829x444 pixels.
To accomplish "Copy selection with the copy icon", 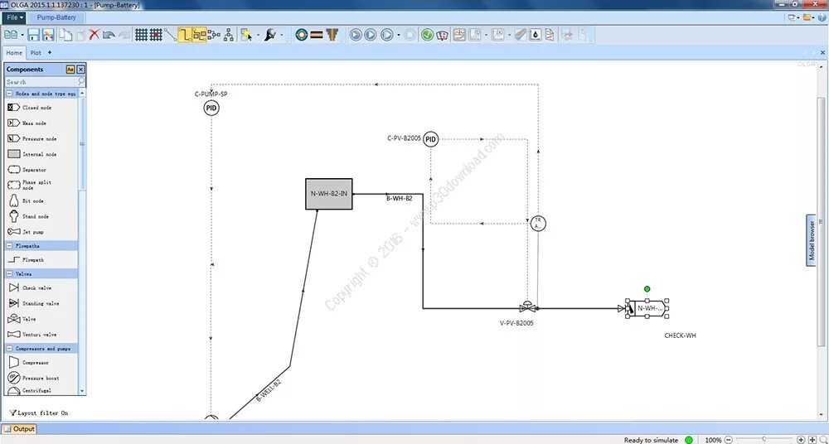I will (65, 35).
